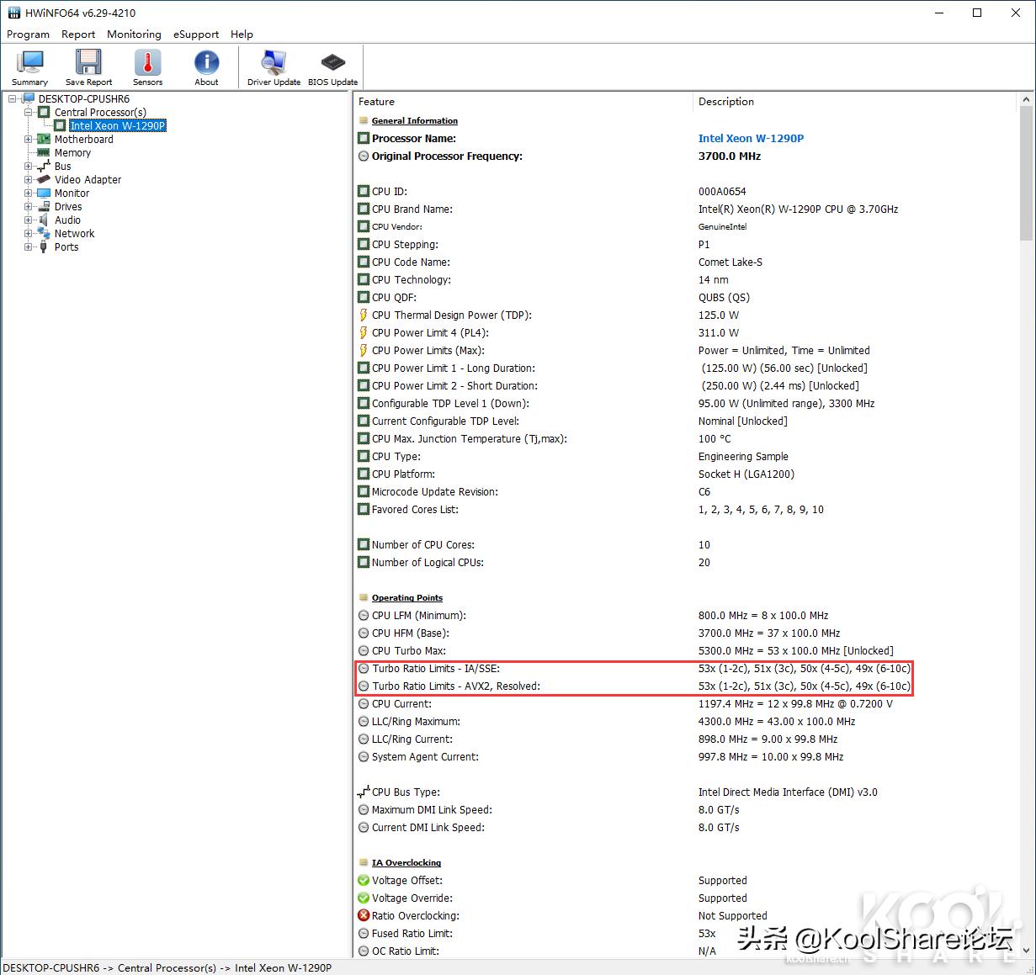The width and height of the screenshot is (1036, 975).
Task: Expand the Ports tree node
Action: [x=28, y=247]
